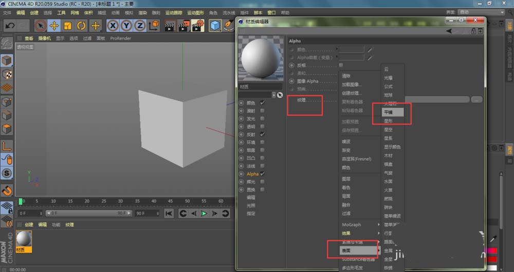Open the 渲染 menu
The width and height of the screenshot is (514, 272).
(x=142, y=13)
